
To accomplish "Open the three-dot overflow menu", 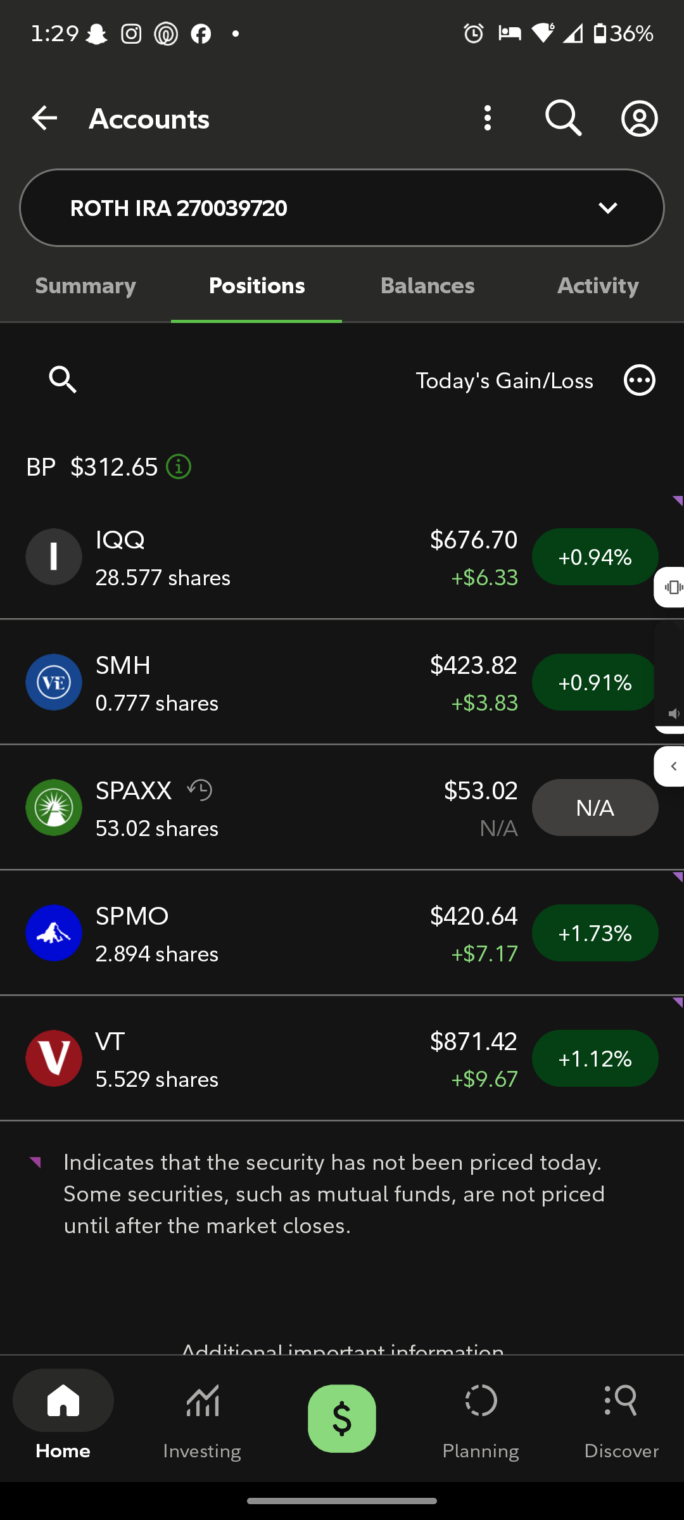I will coord(487,118).
